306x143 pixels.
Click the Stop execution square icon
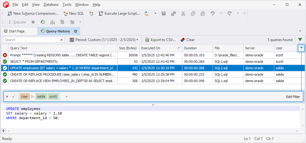(33, 22)
